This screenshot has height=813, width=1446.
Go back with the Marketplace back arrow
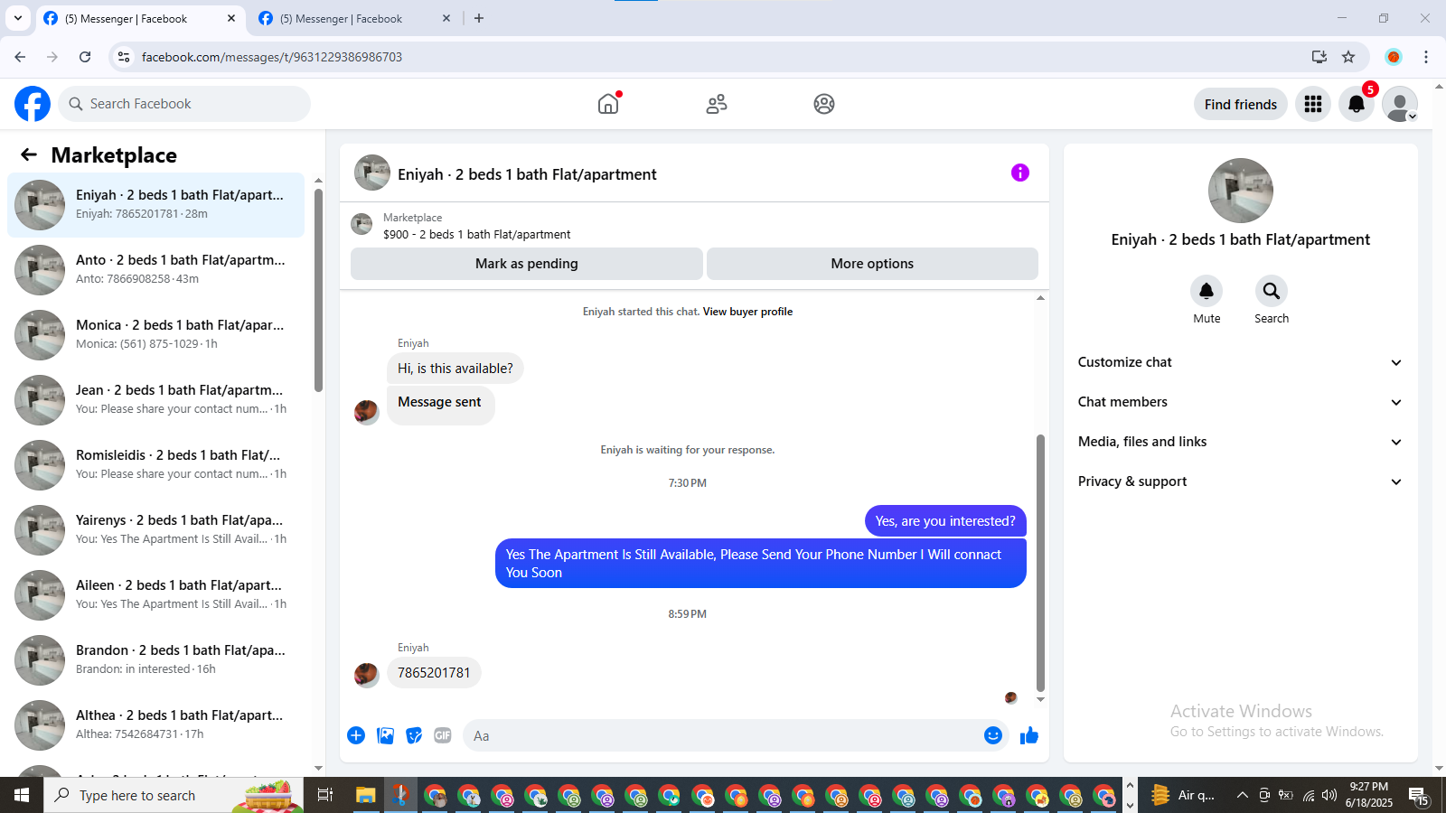29,154
